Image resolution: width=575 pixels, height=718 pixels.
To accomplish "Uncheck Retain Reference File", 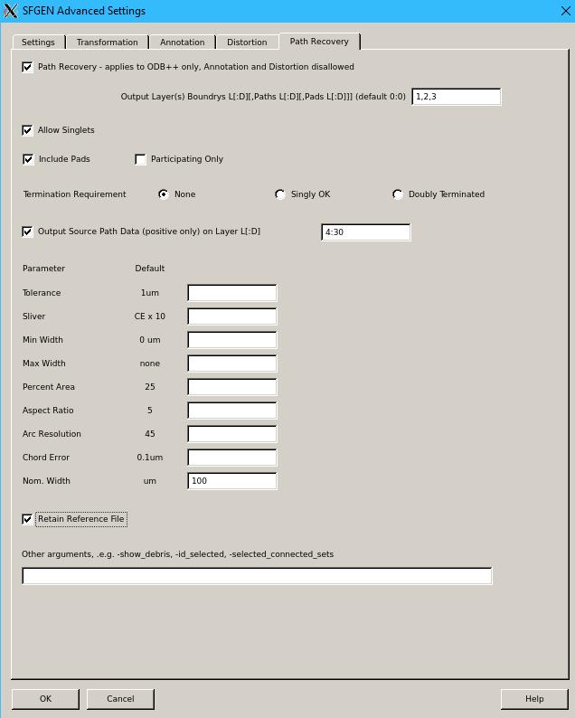I will click(27, 519).
